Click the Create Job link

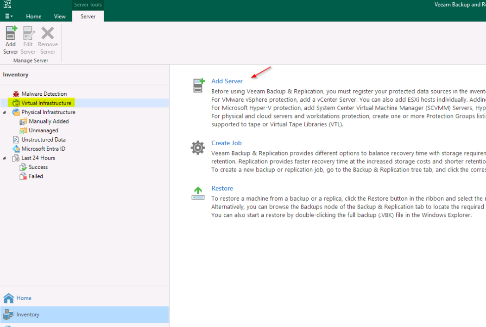tap(226, 143)
